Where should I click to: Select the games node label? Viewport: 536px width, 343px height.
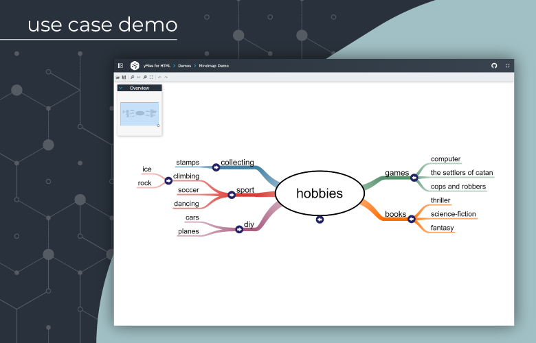click(397, 173)
